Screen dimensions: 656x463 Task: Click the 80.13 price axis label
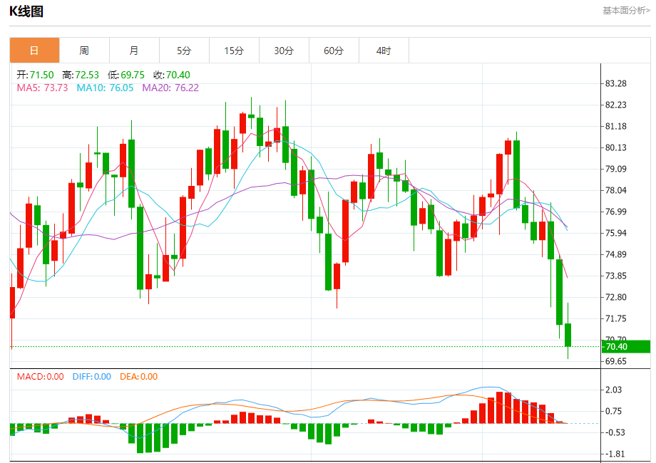coord(616,147)
